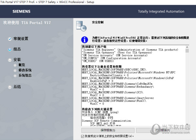
Task: Select the 系统组态 system configuration sub-step
Action: [x=25, y=75]
